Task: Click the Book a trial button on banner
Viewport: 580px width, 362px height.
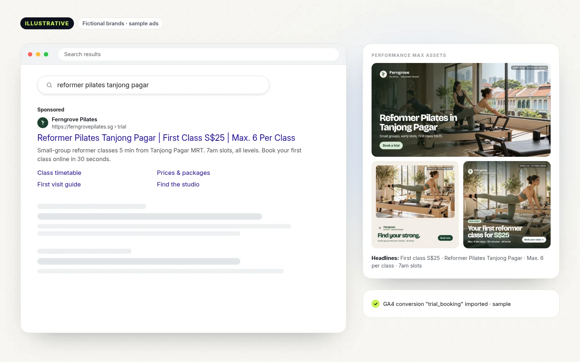Action: (x=391, y=146)
